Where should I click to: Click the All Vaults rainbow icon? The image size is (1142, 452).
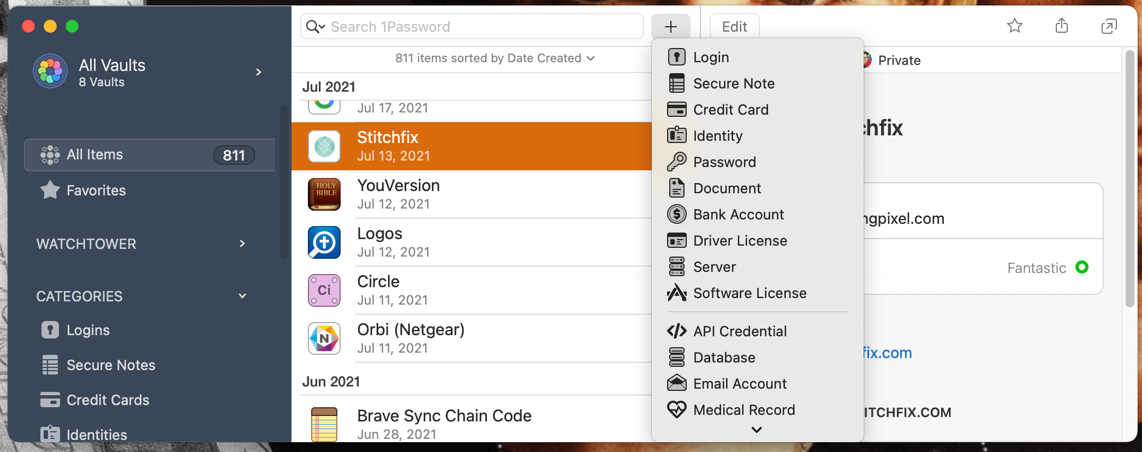50,72
